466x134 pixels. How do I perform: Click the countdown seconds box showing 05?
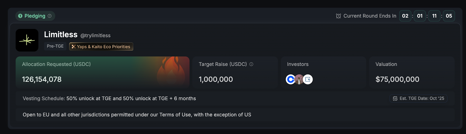pos(449,16)
